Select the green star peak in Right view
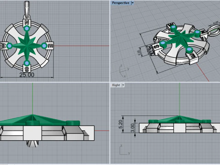The height and width of the screenshot is (165, 220). pos(180,116)
